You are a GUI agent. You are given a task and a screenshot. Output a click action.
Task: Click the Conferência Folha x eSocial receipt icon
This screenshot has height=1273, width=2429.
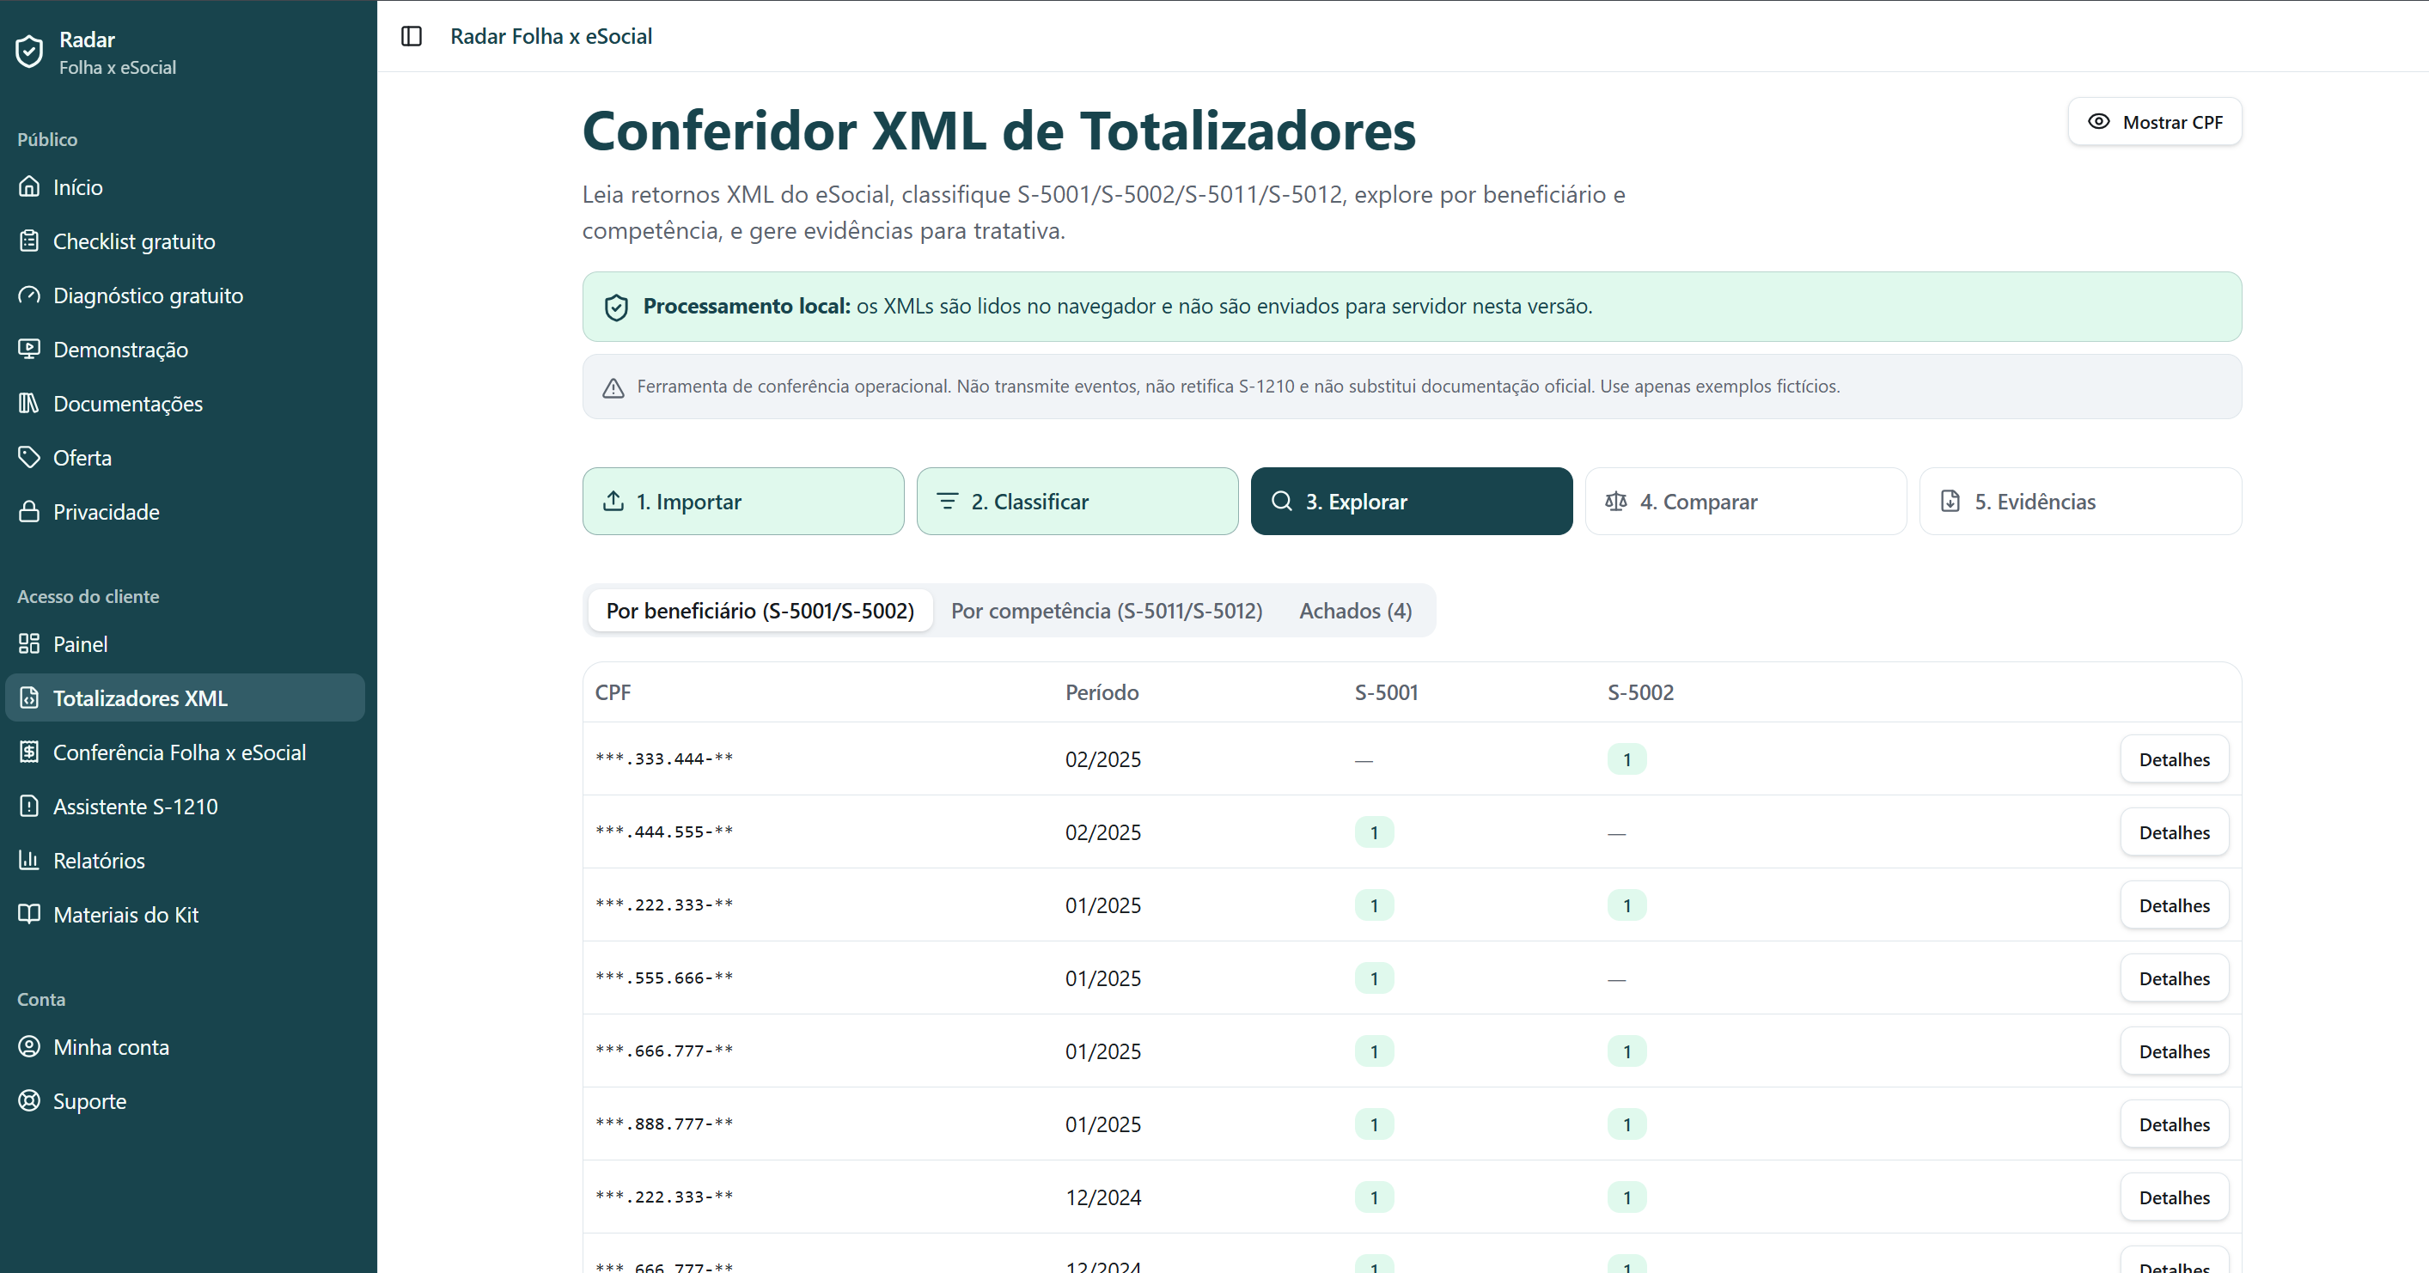[29, 752]
